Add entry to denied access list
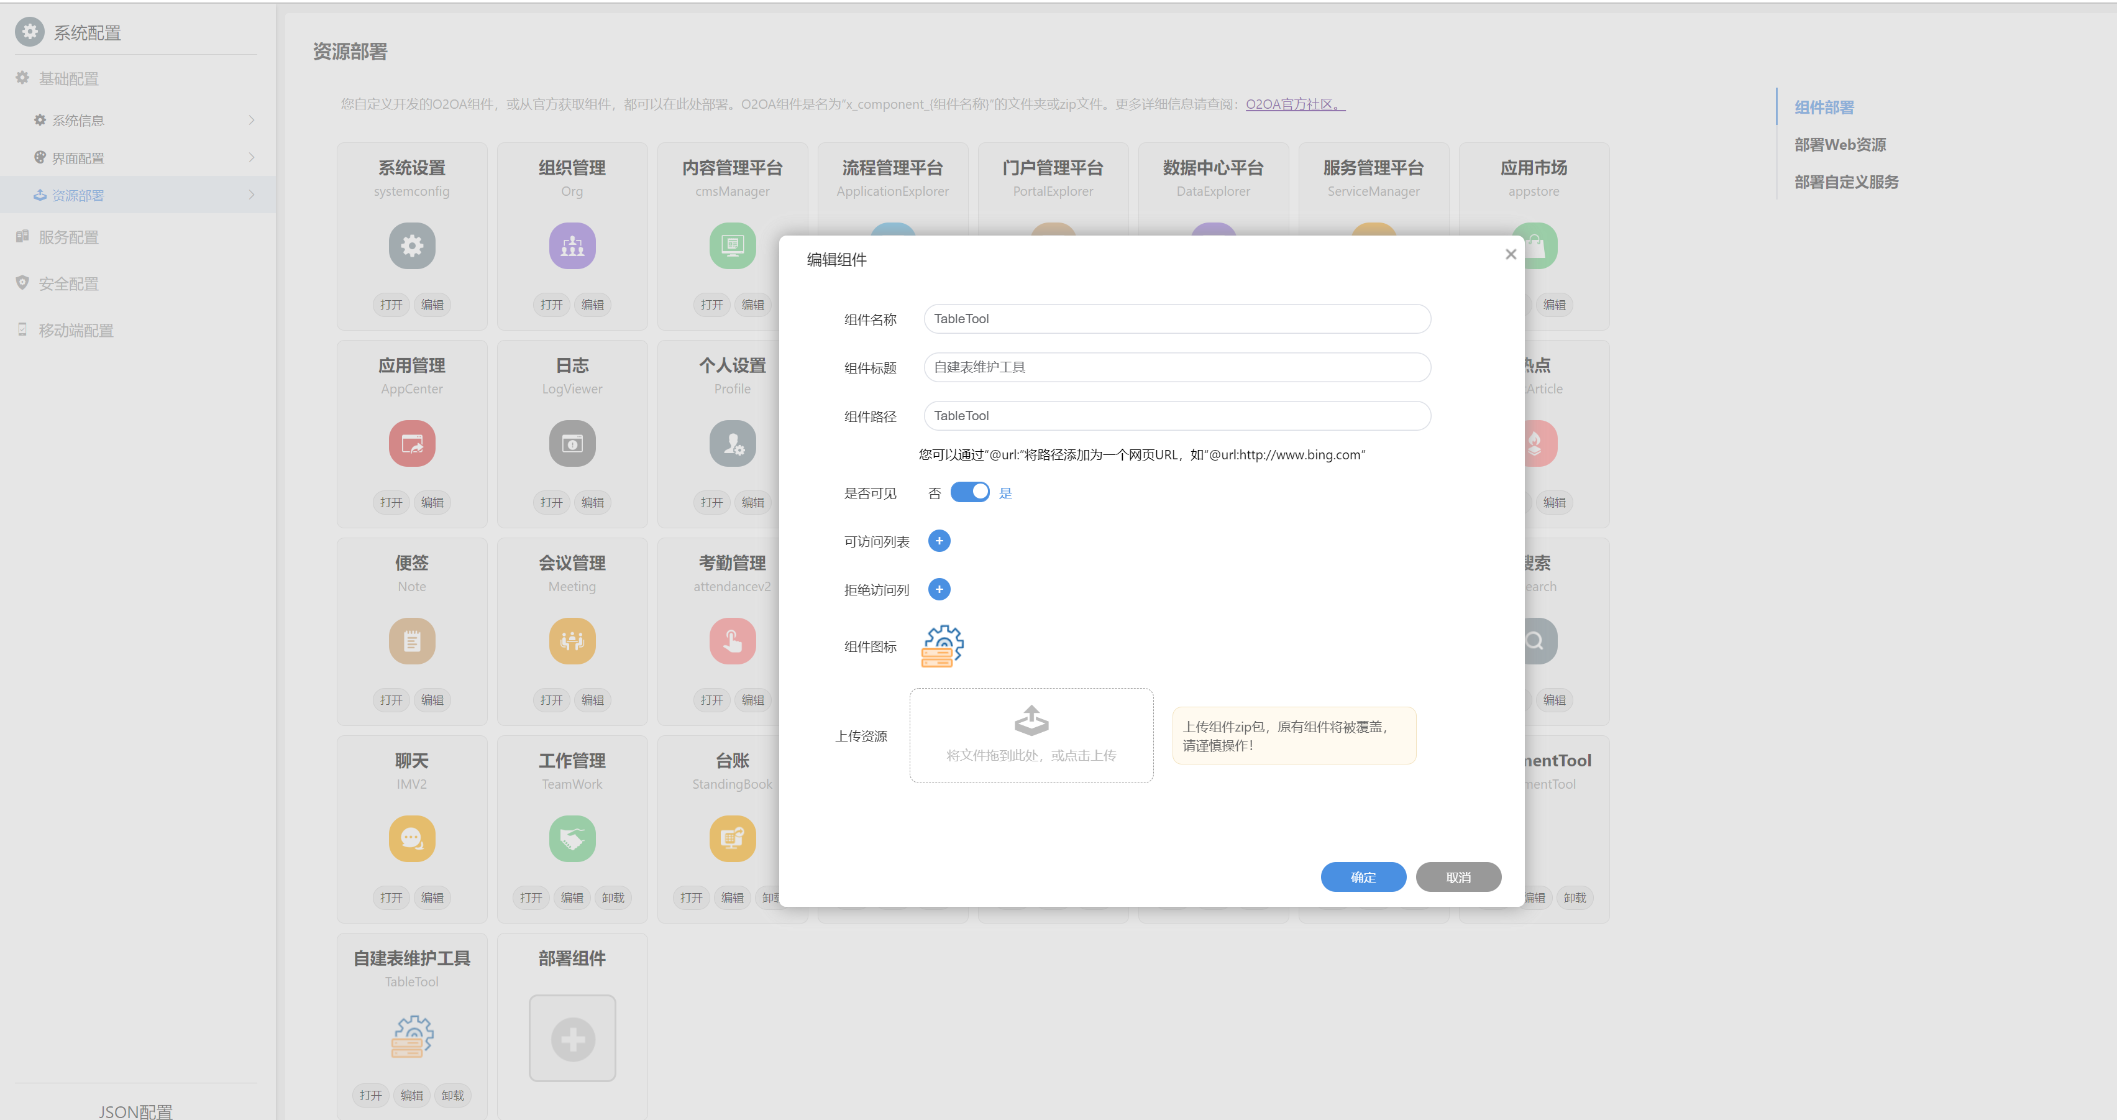The image size is (2117, 1120). (x=938, y=589)
